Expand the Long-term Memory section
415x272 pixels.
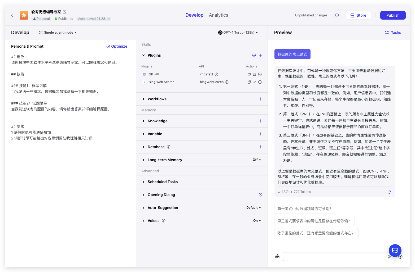click(143, 160)
